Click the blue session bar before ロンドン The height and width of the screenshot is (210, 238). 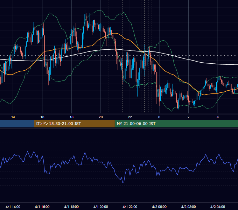17,124
